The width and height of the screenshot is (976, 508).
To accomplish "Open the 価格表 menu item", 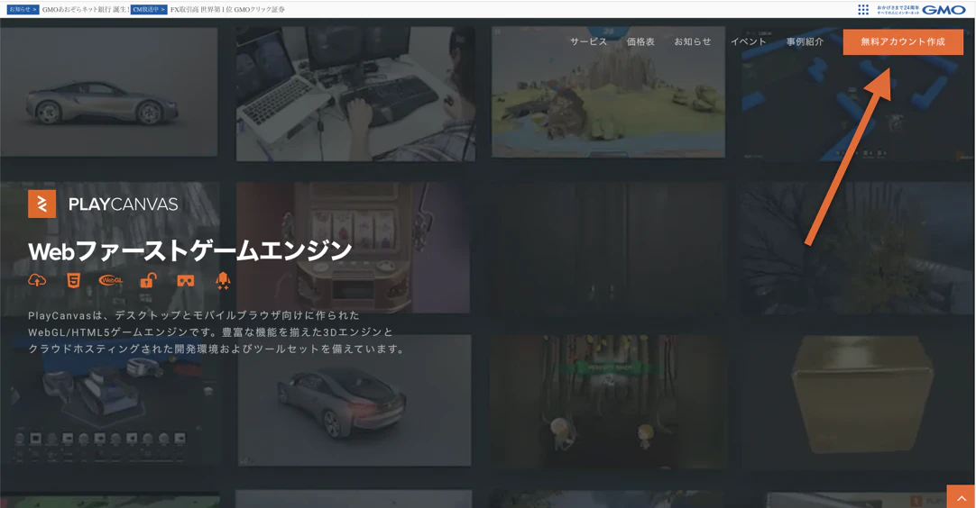I will click(x=640, y=41).
